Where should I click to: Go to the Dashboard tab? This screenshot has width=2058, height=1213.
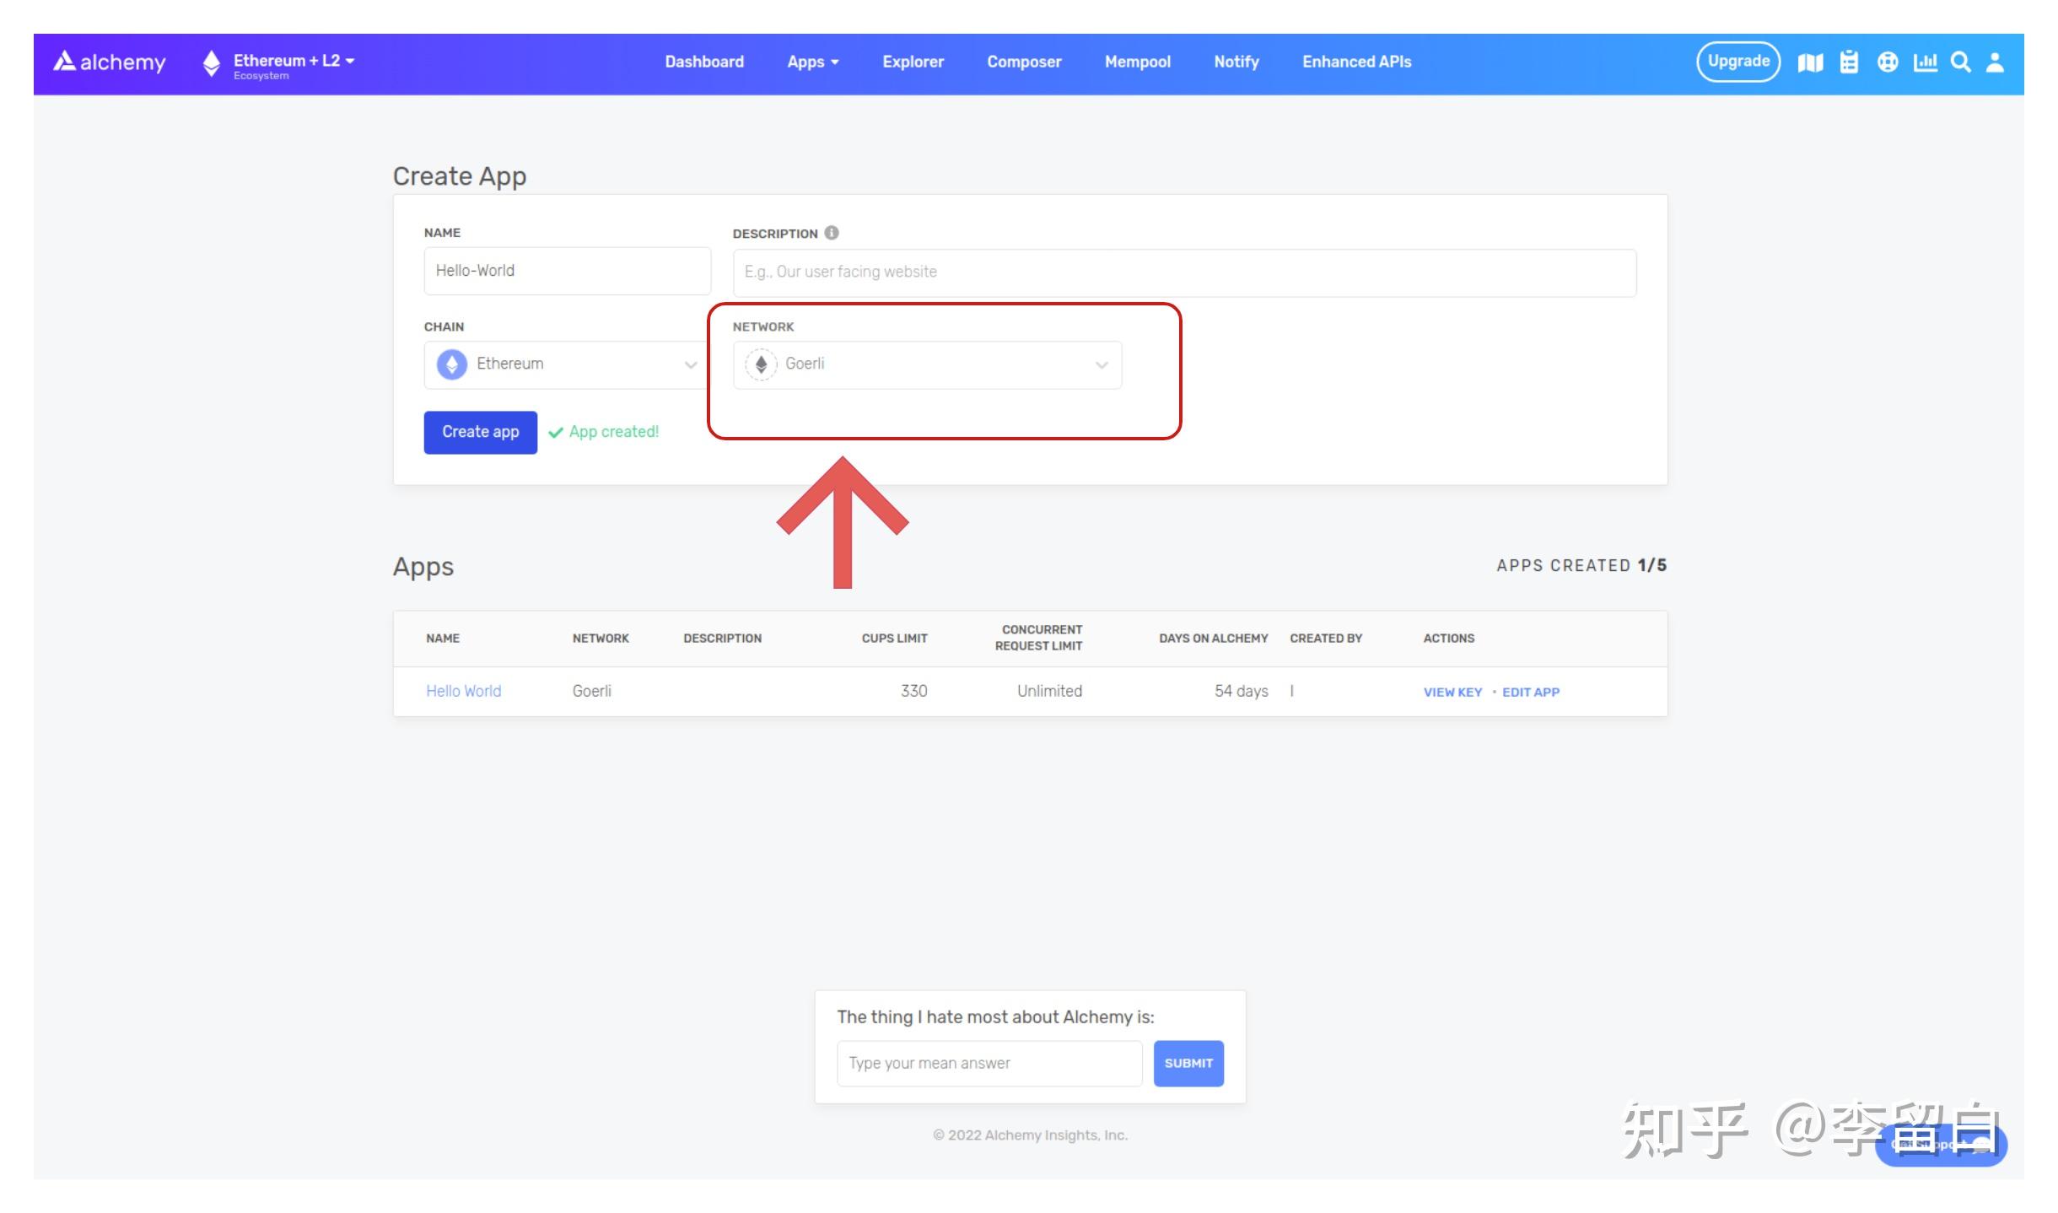point(704,62)
